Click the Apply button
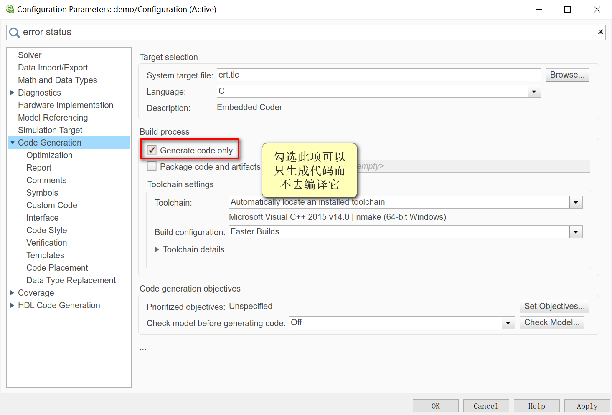The height and width of the screenshot is (415, 612). (587, 406)
